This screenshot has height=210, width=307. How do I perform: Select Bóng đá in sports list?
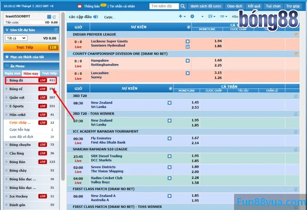click(x=17, y=80)
